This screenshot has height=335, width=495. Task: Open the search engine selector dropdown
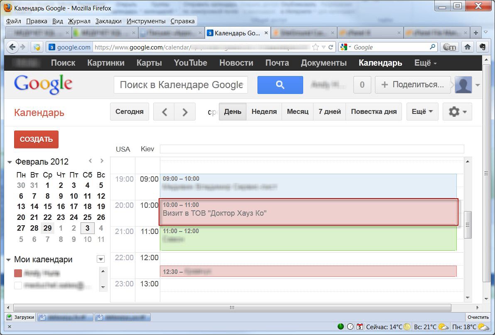tap(346, 47)
